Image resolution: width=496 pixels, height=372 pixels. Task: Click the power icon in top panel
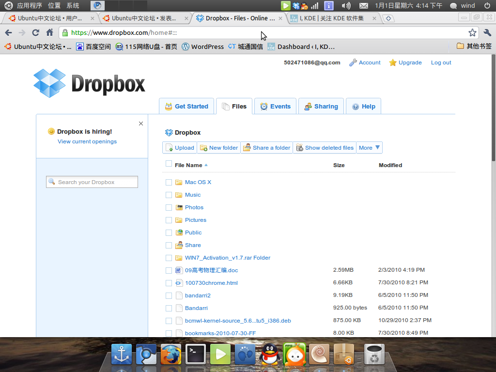coord(487,6)
